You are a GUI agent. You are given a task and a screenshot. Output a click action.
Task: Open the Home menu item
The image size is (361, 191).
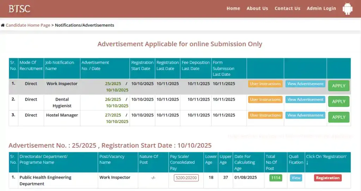[233, 8]
